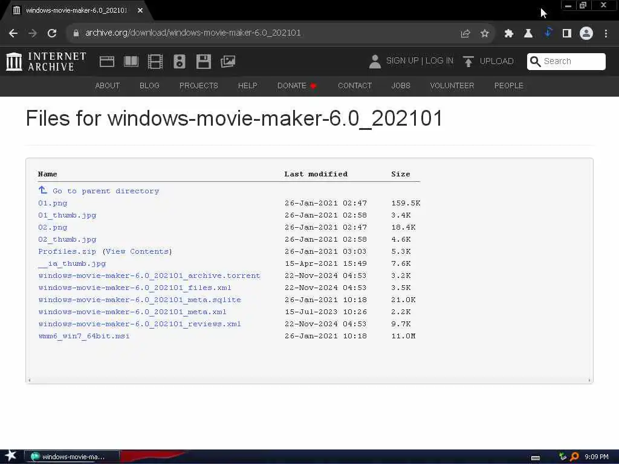Screen dimensions: 619x464
Task: Open the flask labs icon in toolbar
Action: pos(528,34)
